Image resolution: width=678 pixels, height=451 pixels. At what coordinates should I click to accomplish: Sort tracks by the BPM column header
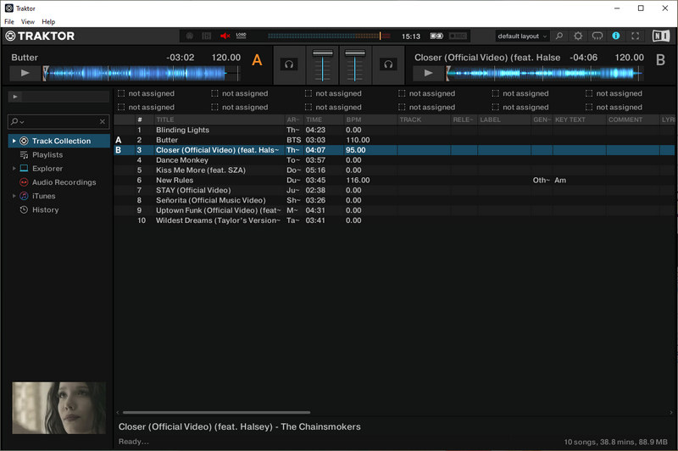[370, 120]
